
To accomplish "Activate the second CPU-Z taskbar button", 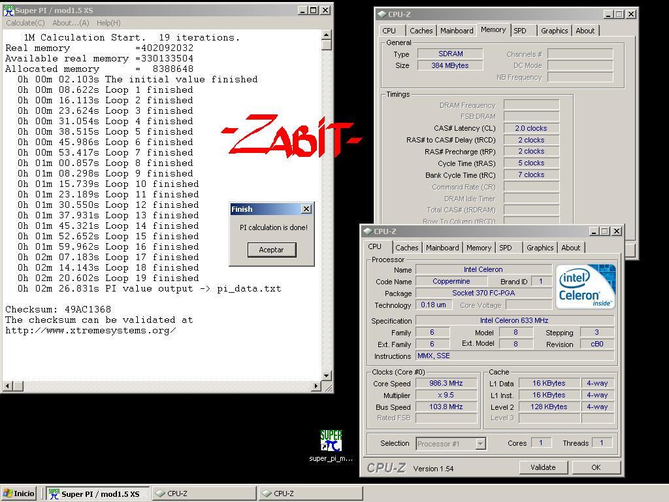I will click(310, 494).
